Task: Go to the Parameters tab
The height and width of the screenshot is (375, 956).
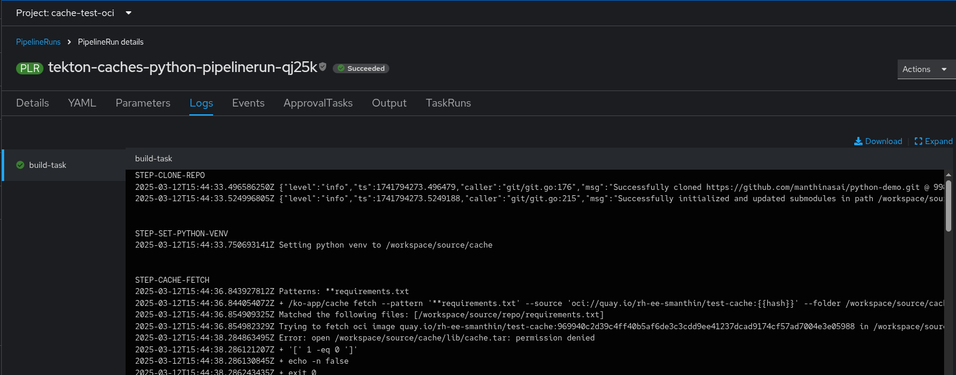Action: [143, 103]
